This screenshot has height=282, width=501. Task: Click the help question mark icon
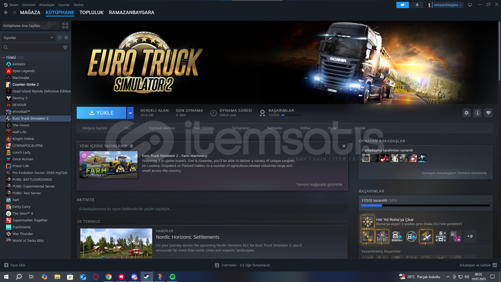pos(131,146)
